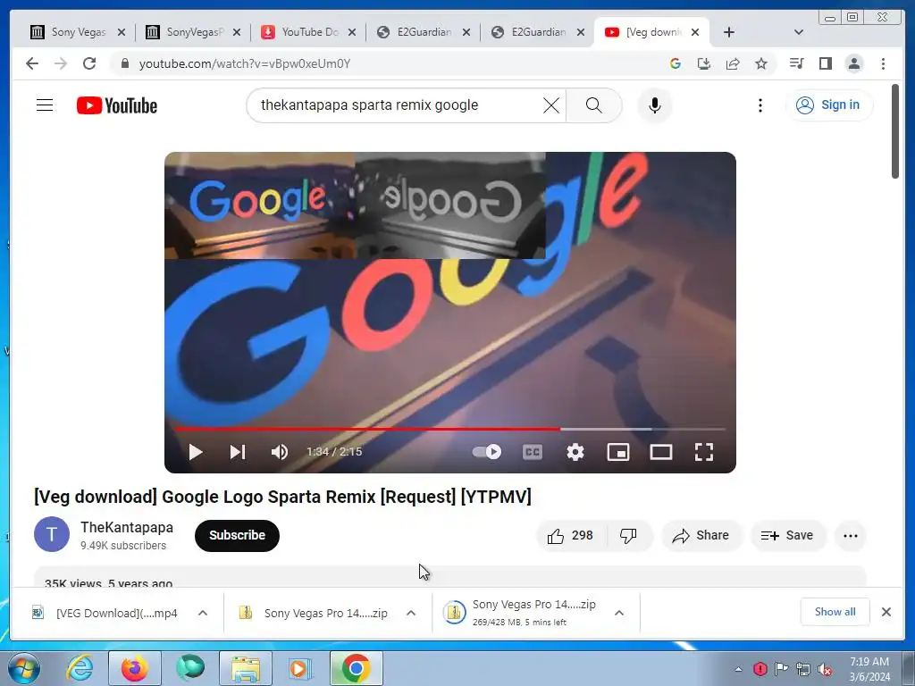Open video settings gear
The image size is (915, 686).
tap(575, 452)
